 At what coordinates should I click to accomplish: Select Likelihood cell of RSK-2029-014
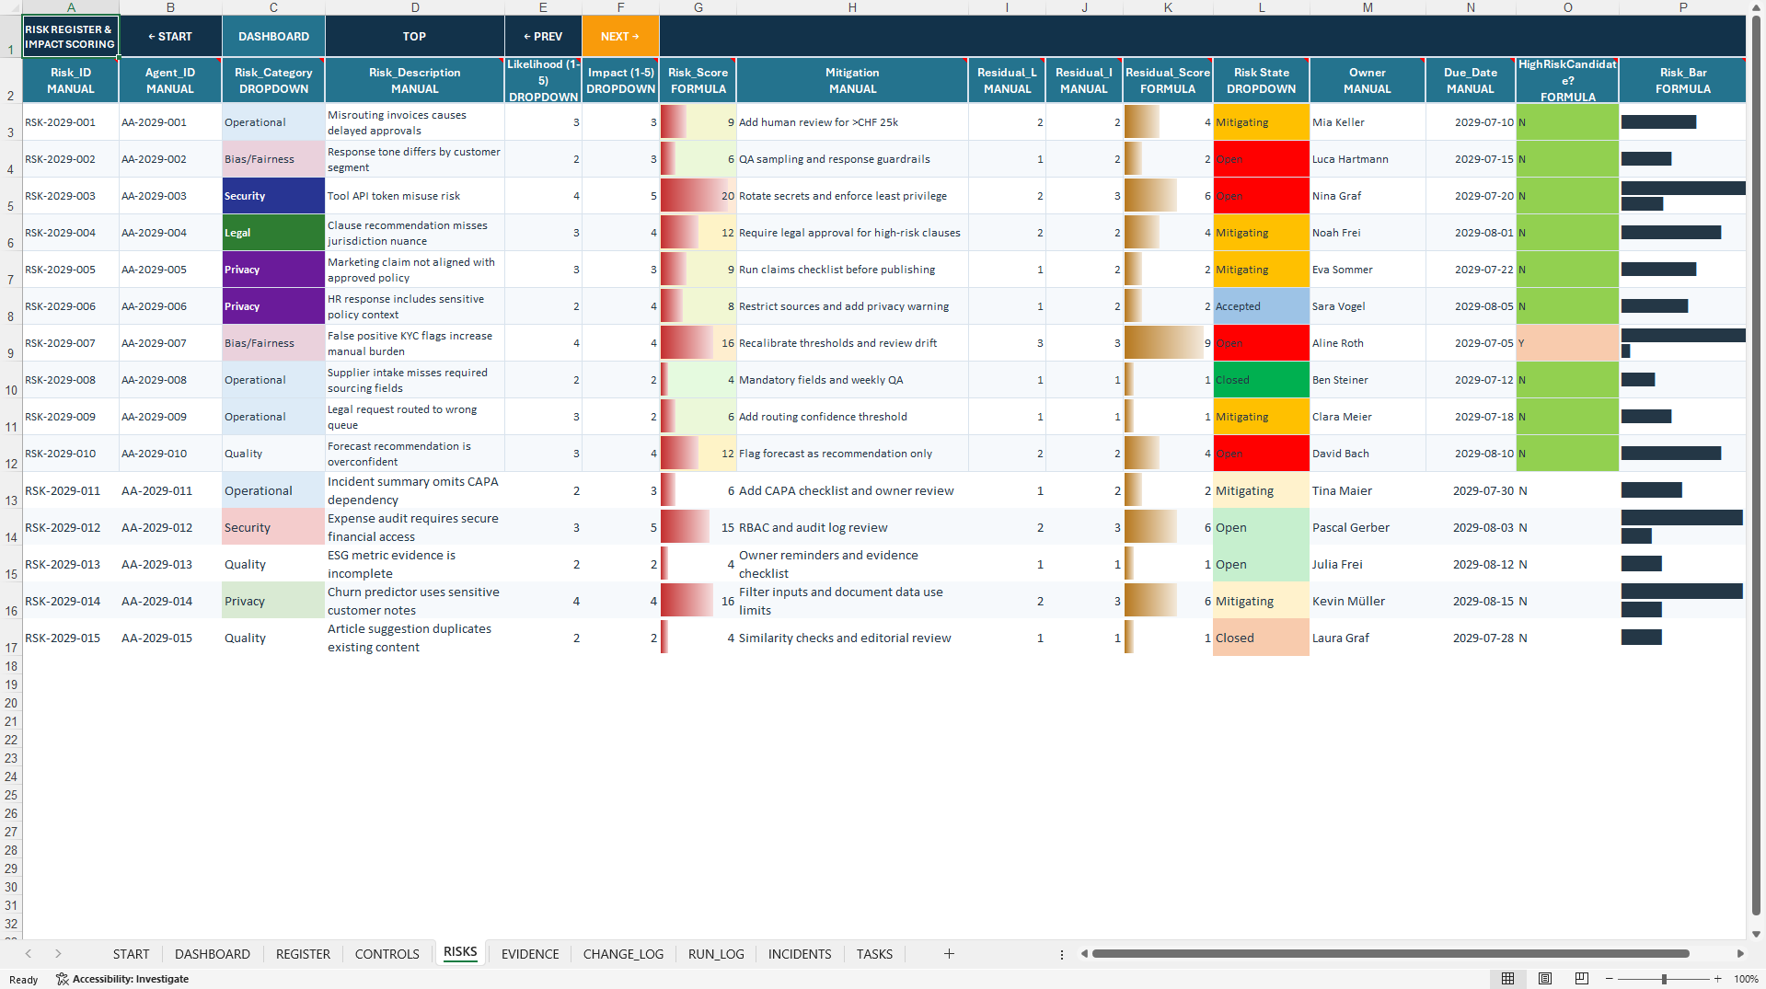tap(543, 601)
